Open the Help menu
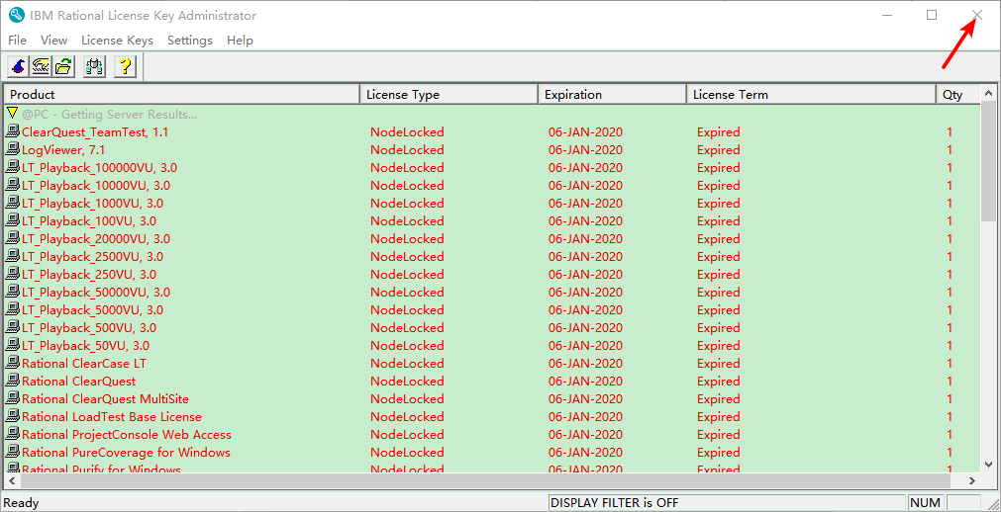The image size is (1001, 512). tap(240, 41)
